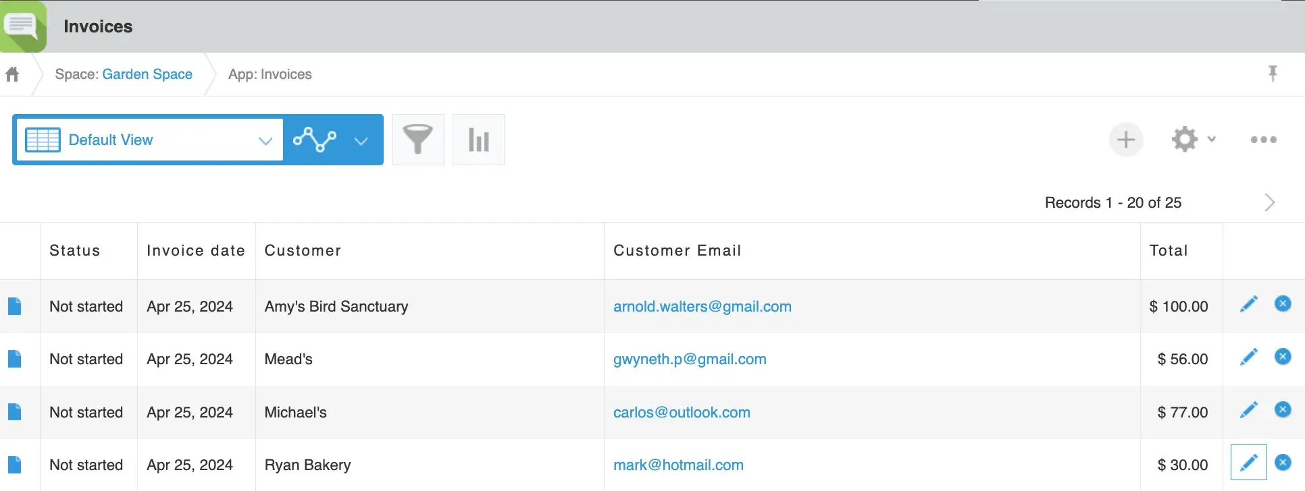Click the home icon in breadcrumb
The image size is (1305, 491).
12,74
